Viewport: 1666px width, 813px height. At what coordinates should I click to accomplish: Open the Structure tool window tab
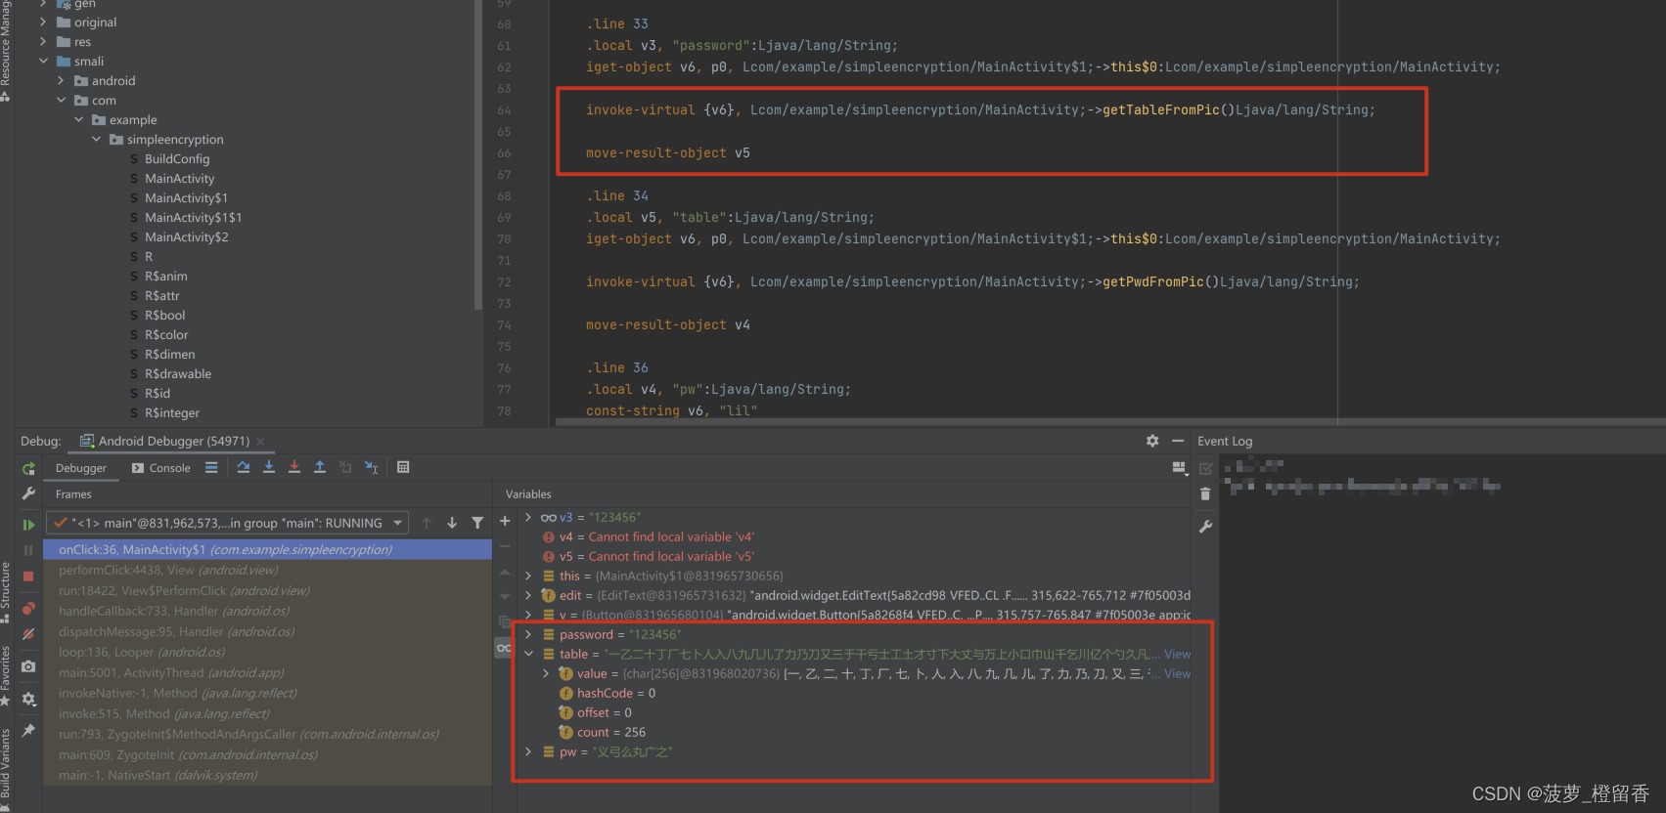click(x=5, y=593)
